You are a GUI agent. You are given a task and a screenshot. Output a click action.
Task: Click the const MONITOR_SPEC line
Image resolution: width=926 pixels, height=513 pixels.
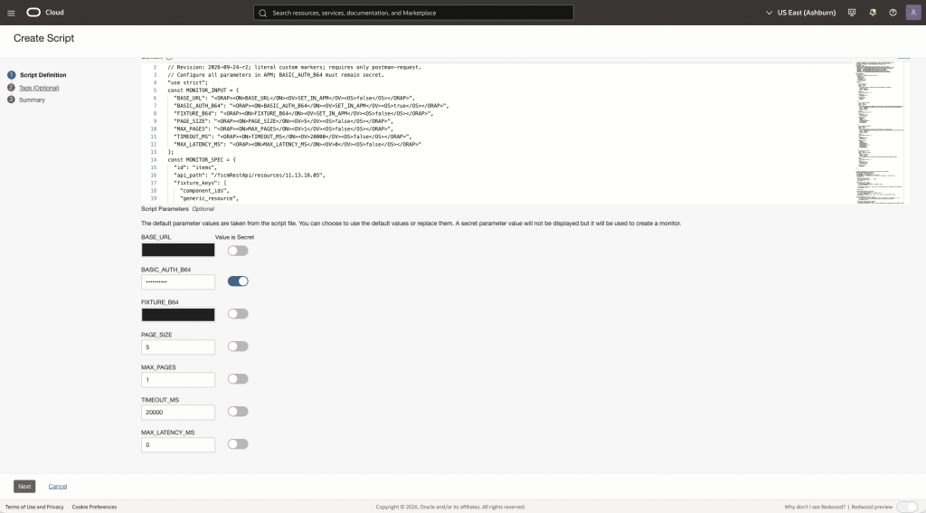tap(202, 159)
